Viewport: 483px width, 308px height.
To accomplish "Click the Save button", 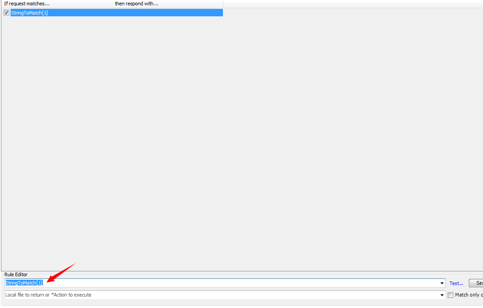I will 476,283.
